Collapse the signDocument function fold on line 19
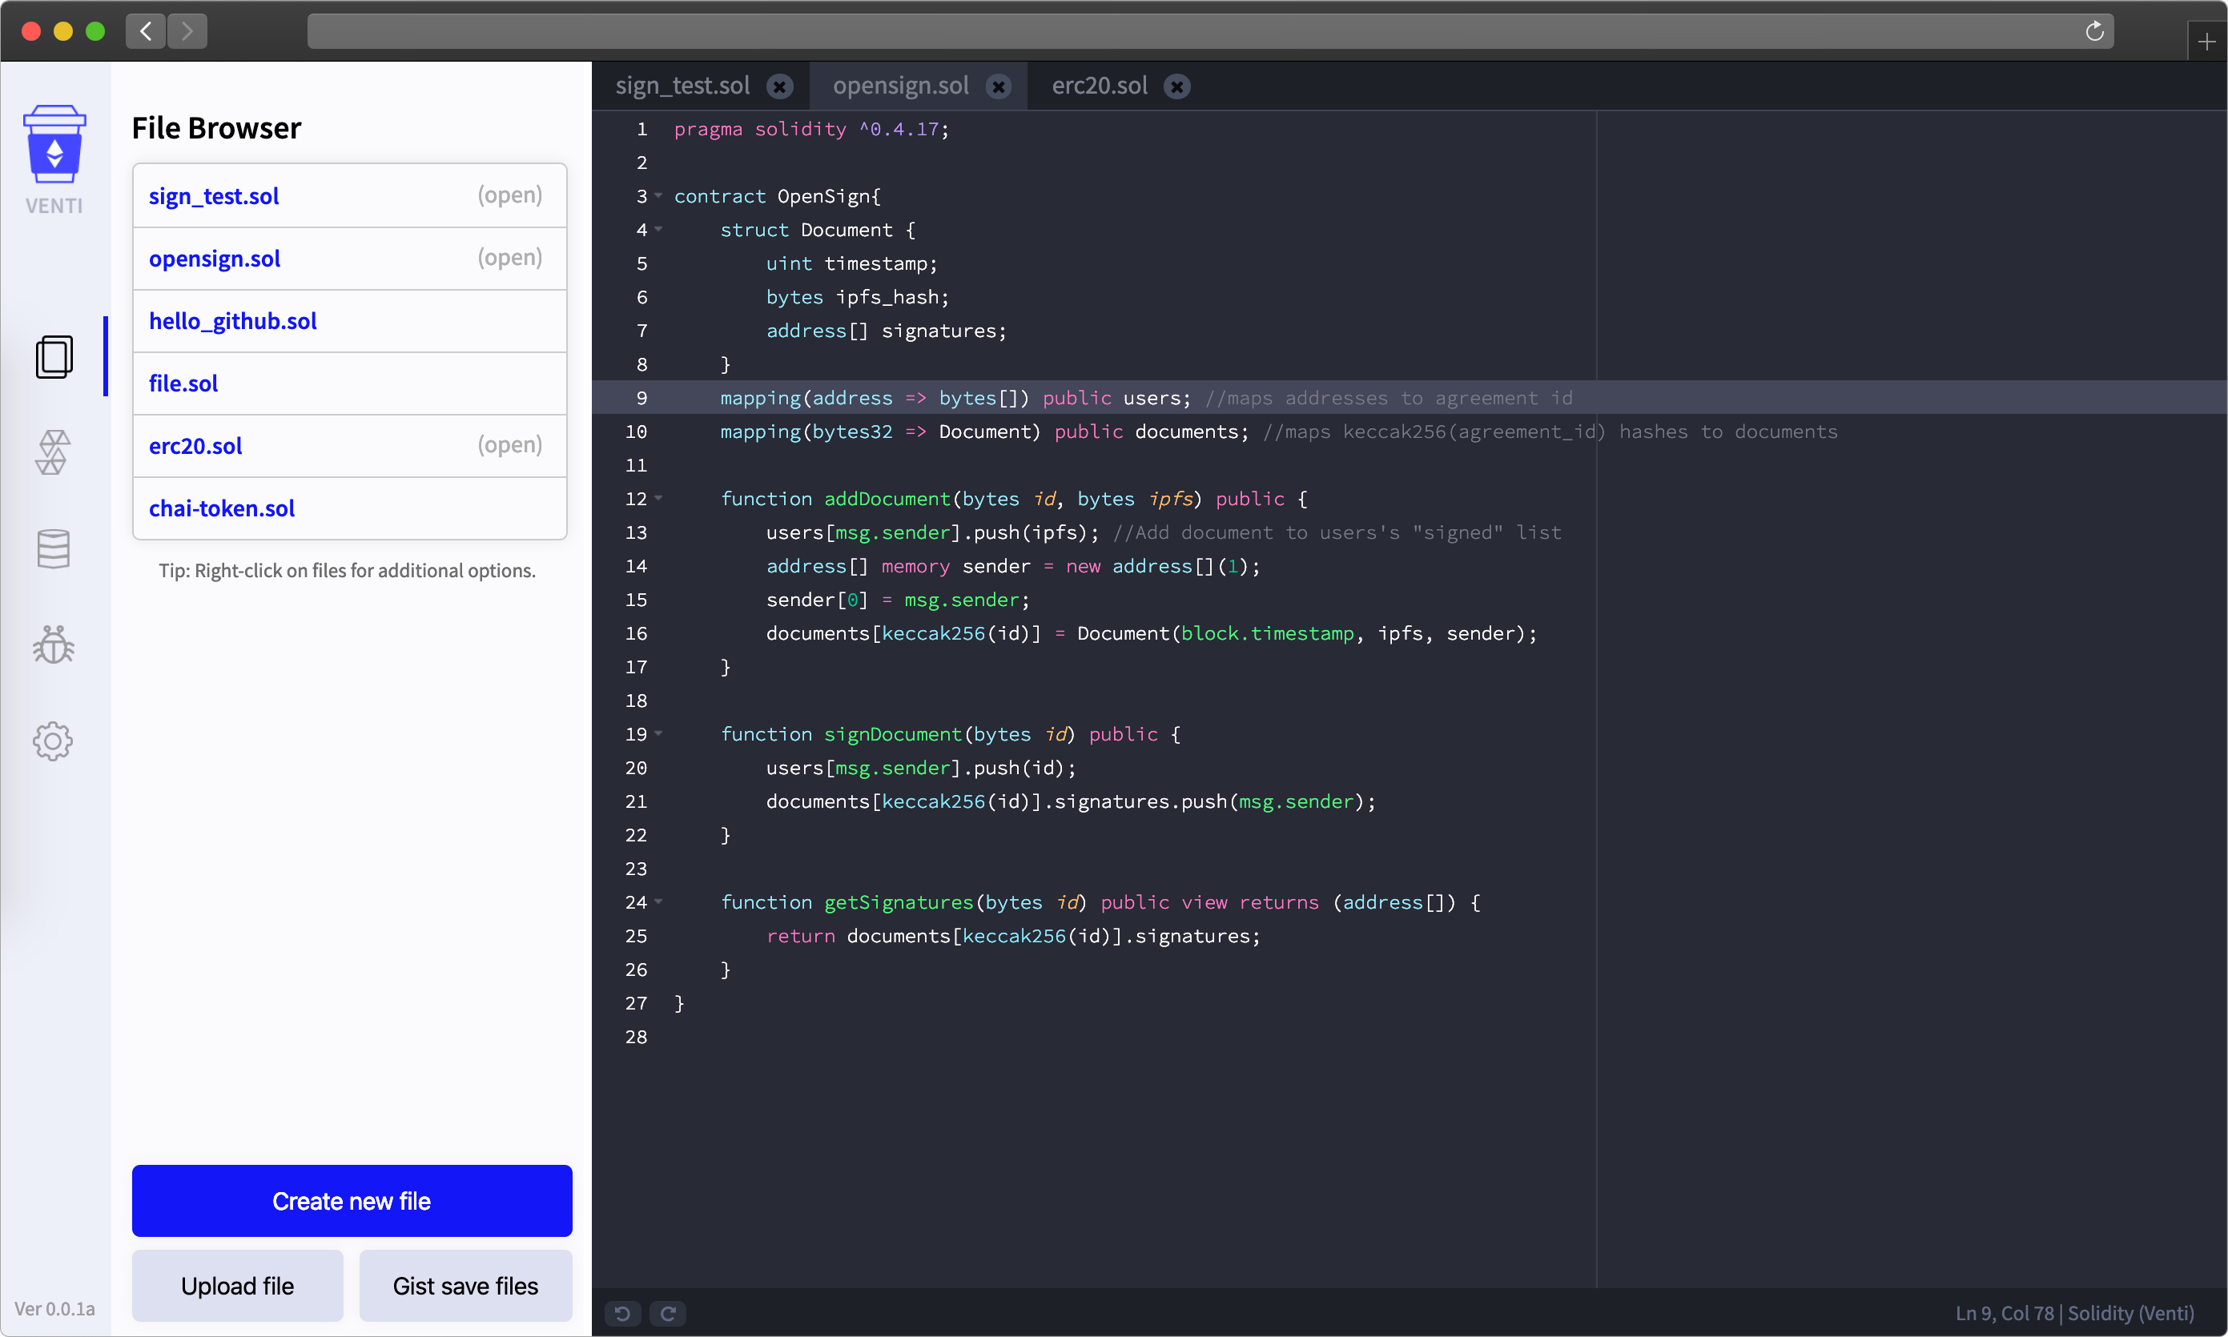The image size is (2228, 1337). click(x=659, y=733)
